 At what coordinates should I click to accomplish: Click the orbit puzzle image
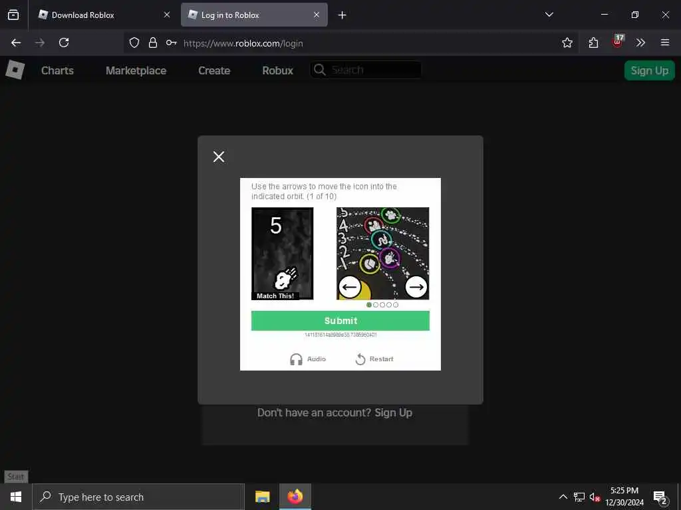tap(382, 253)
